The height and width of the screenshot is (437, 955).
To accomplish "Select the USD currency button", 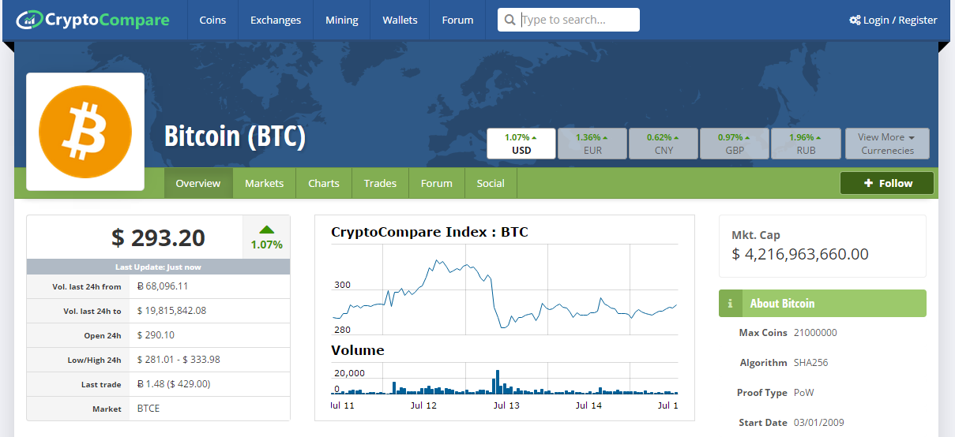I will point(521,144).
